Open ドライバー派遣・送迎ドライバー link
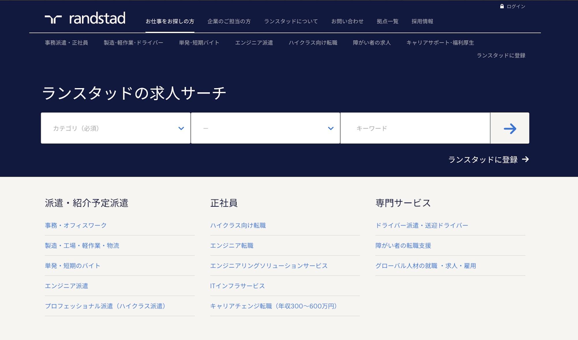578x340 pixels. [x=422, y=225]
